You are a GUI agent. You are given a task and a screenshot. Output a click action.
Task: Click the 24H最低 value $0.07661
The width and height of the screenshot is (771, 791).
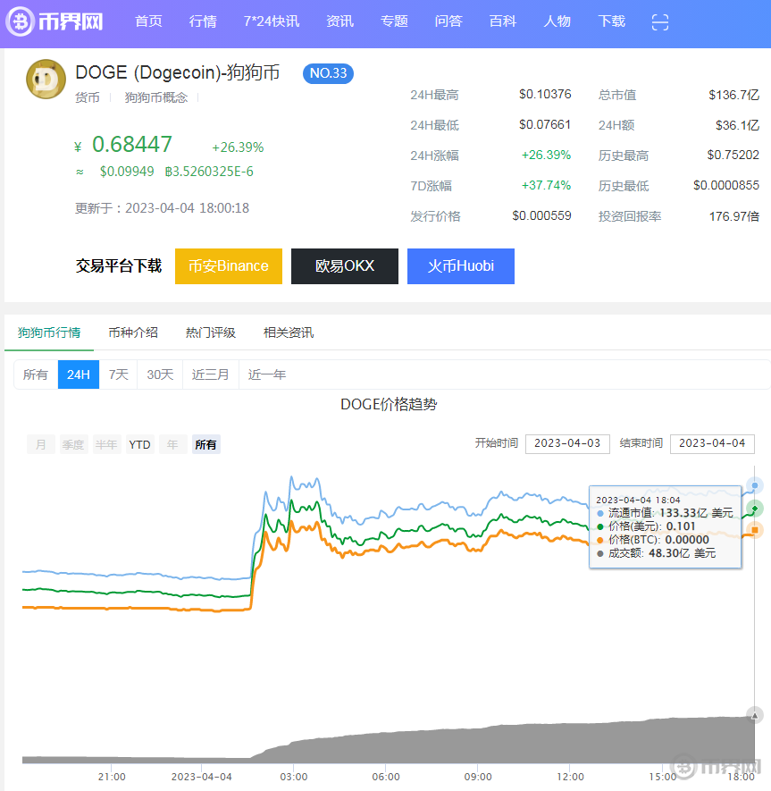pyautogui.click(x=545, y=124)
